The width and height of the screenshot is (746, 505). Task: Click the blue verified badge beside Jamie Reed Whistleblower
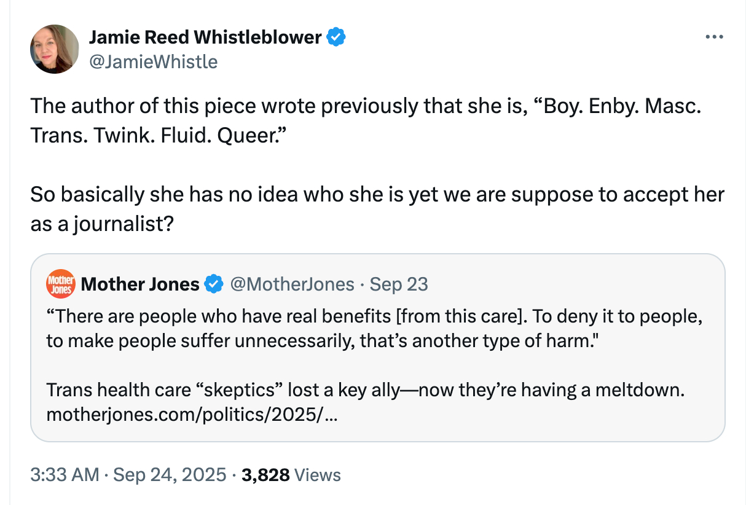click(336, 37)
